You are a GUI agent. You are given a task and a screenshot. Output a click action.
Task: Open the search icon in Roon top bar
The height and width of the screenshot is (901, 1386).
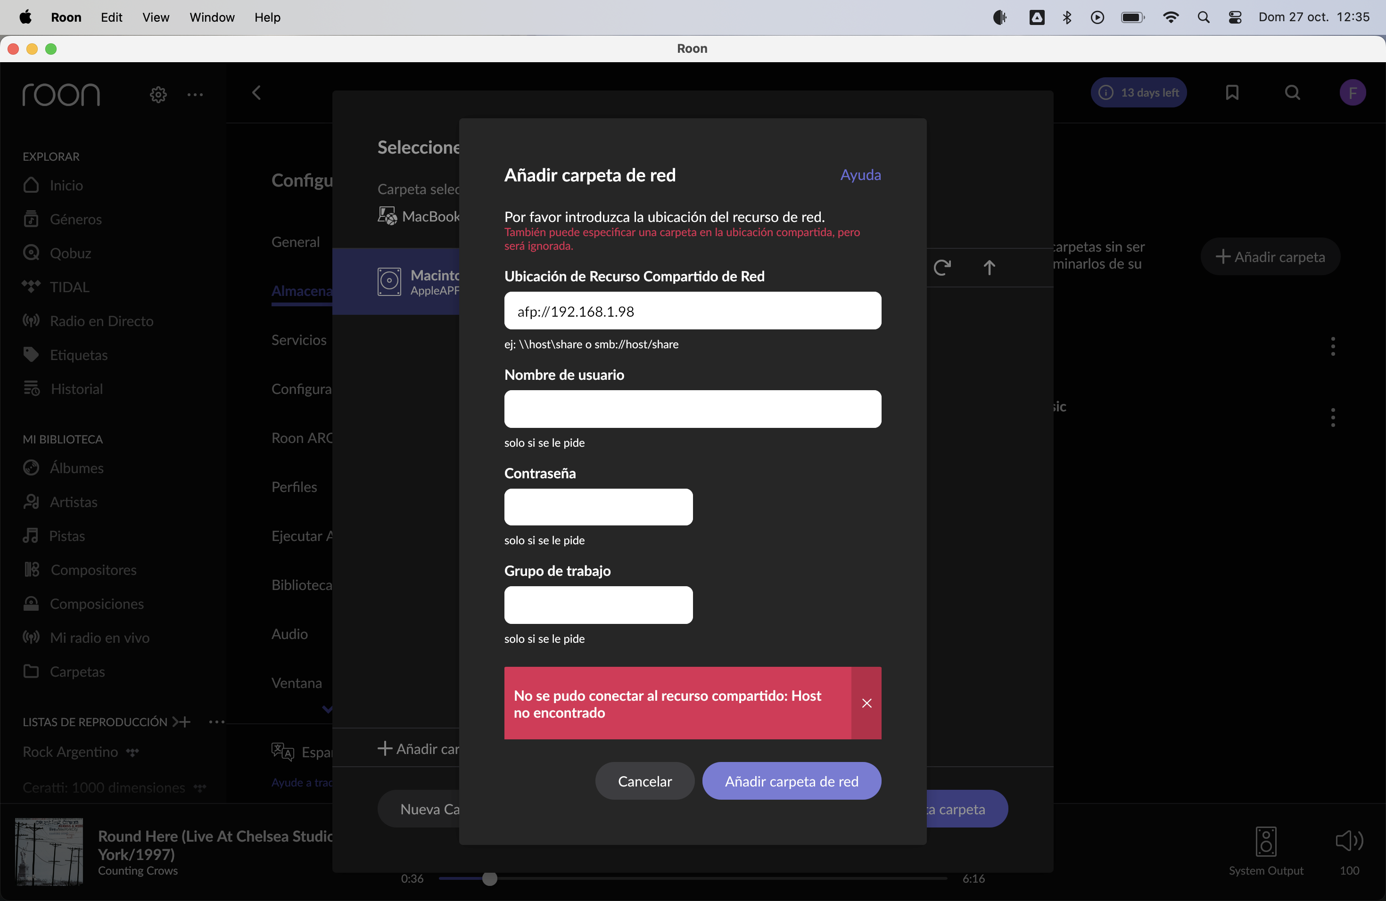1292,92
